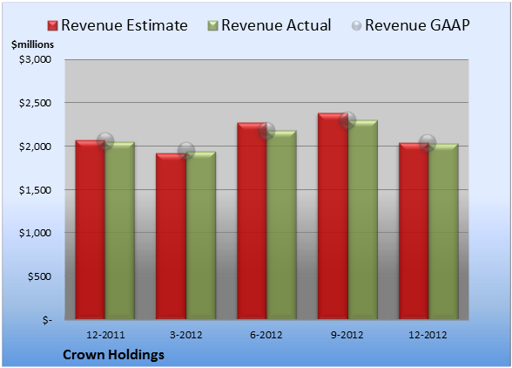The image size is (512, 368).
Task: Click the '$1,000' y-axis value
Action: (35, 233)
